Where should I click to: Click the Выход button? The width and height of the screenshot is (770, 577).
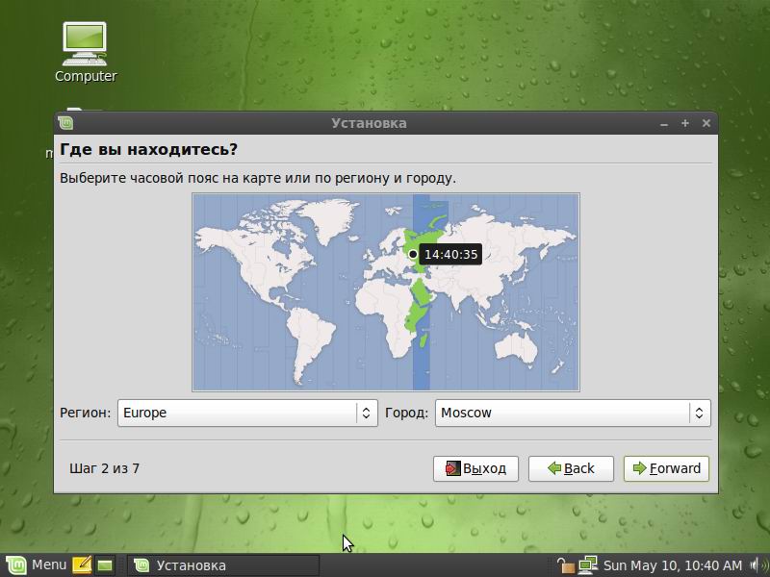[475, 468]
